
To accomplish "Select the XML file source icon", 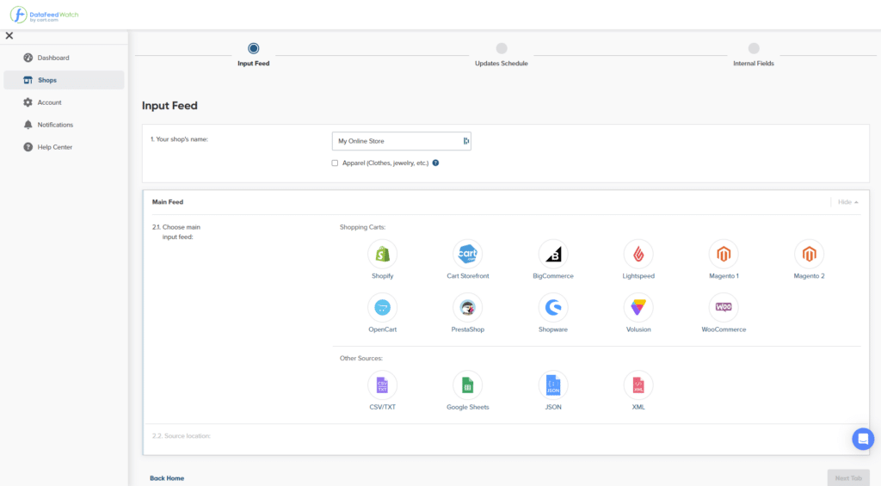I will (x=638, y=384).
